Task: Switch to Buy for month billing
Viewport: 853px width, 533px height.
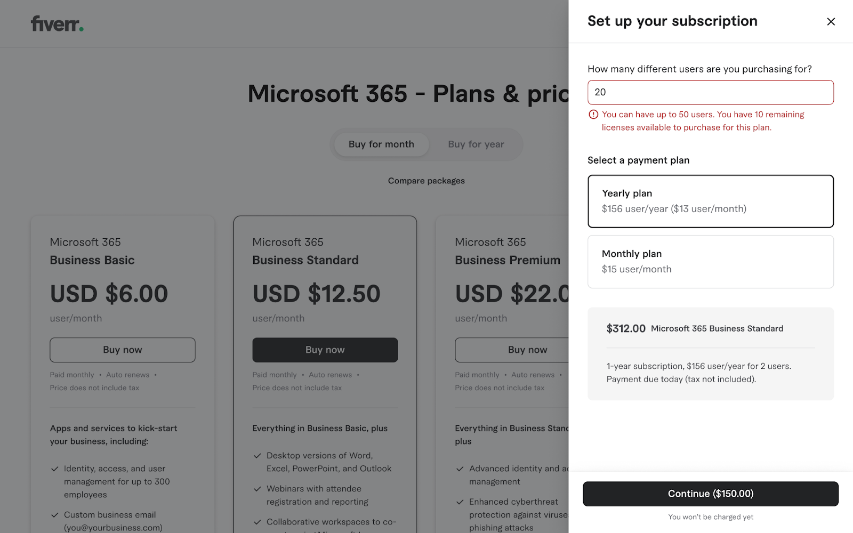Action: (x=381, y=144)
